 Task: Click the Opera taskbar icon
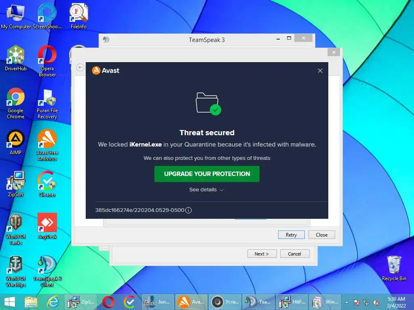pos(108,302)
